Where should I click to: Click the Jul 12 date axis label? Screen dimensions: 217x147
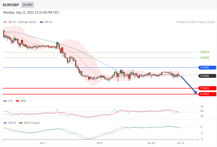pos(180,143)
